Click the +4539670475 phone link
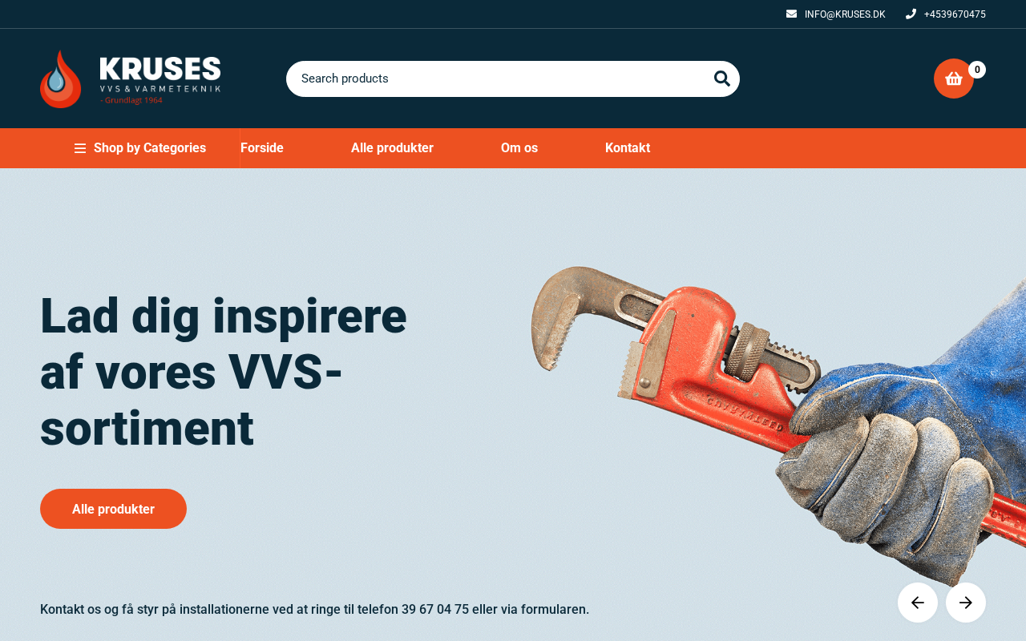The image size is (1026, 641). click(x=955, y=14)
